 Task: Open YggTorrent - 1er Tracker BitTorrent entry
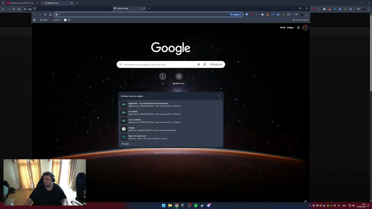pyautogui.click(x=171, y=105)
